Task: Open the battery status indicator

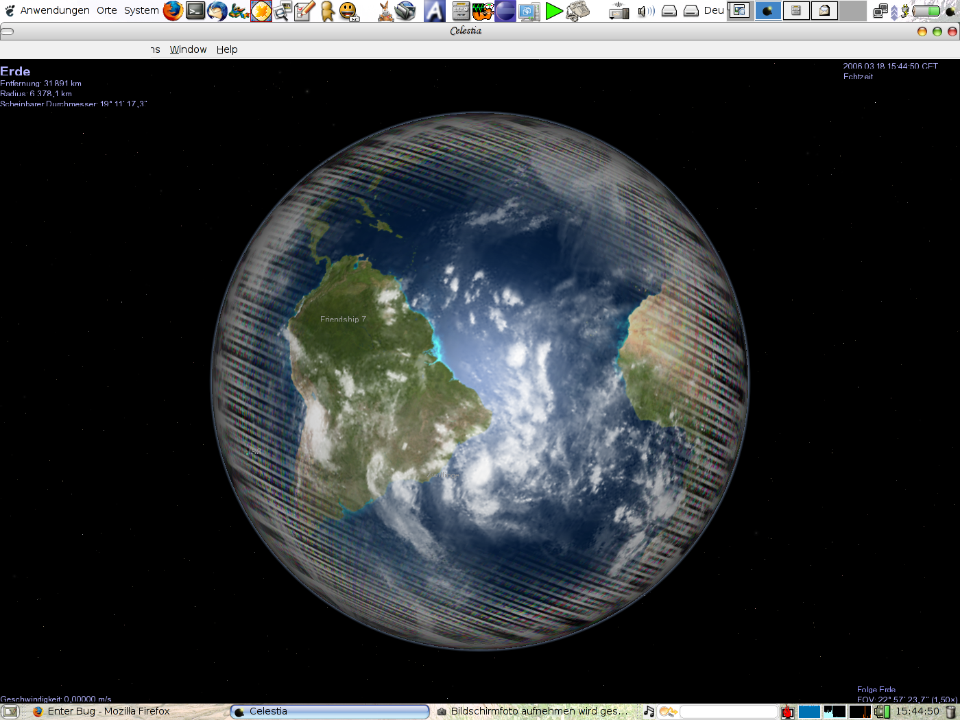Action: pyautogui.click(x=926, y=11)
